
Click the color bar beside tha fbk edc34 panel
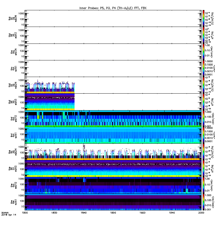tap(204, 52)
